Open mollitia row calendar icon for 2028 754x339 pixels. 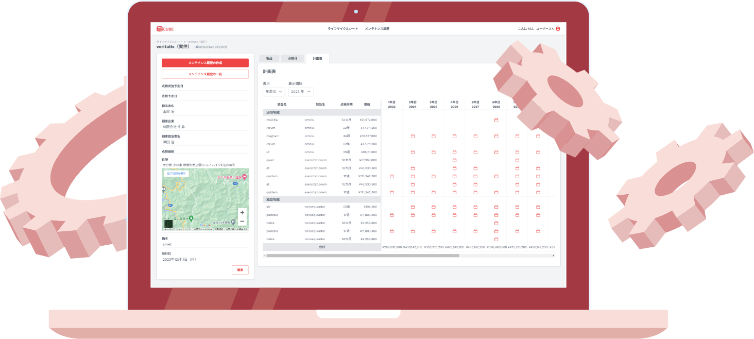click(496, 120)
